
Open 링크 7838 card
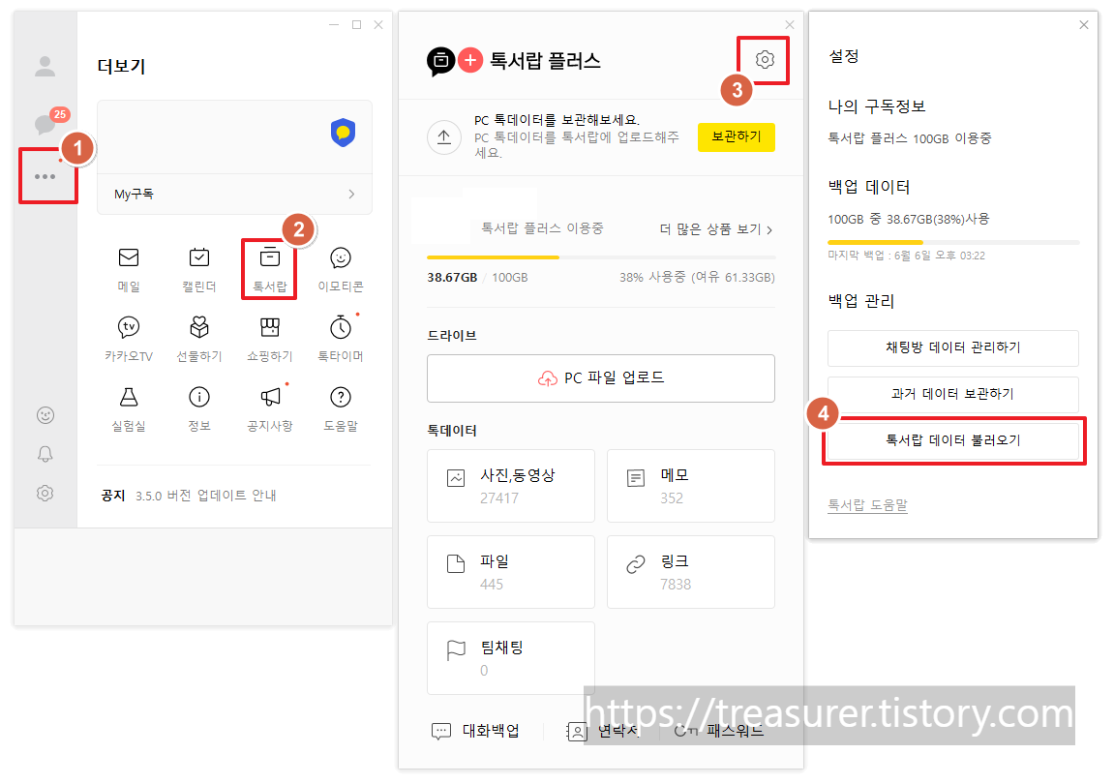(x=691, y=572)
